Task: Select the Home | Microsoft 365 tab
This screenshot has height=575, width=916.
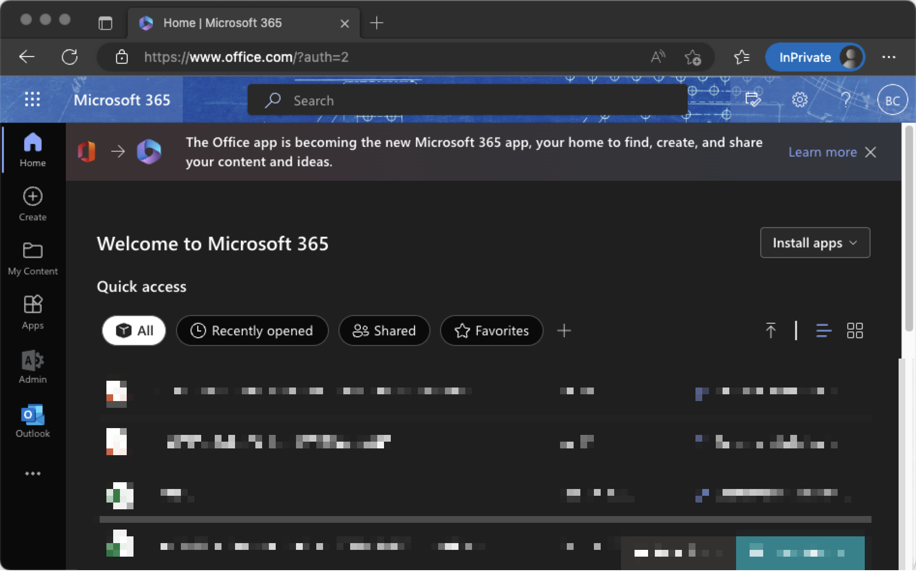Action: pos(244,23)
